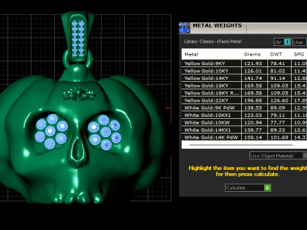Toggle the GV switch
Screen dimensions: 307x230
(x=282, y=42)
